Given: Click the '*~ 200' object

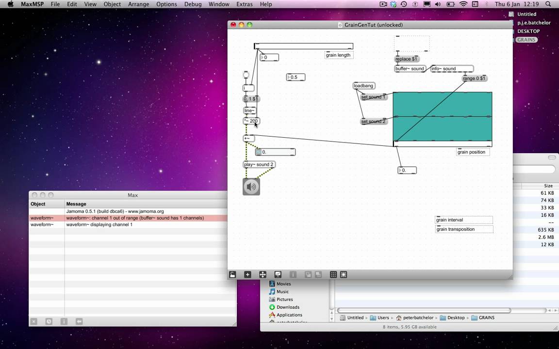Looking at the screenshot, I should pyautogui.click(x=251, y=121).
